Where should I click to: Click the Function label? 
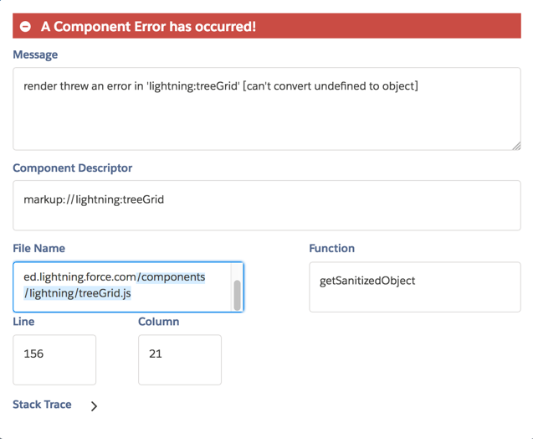coord(331,248)
